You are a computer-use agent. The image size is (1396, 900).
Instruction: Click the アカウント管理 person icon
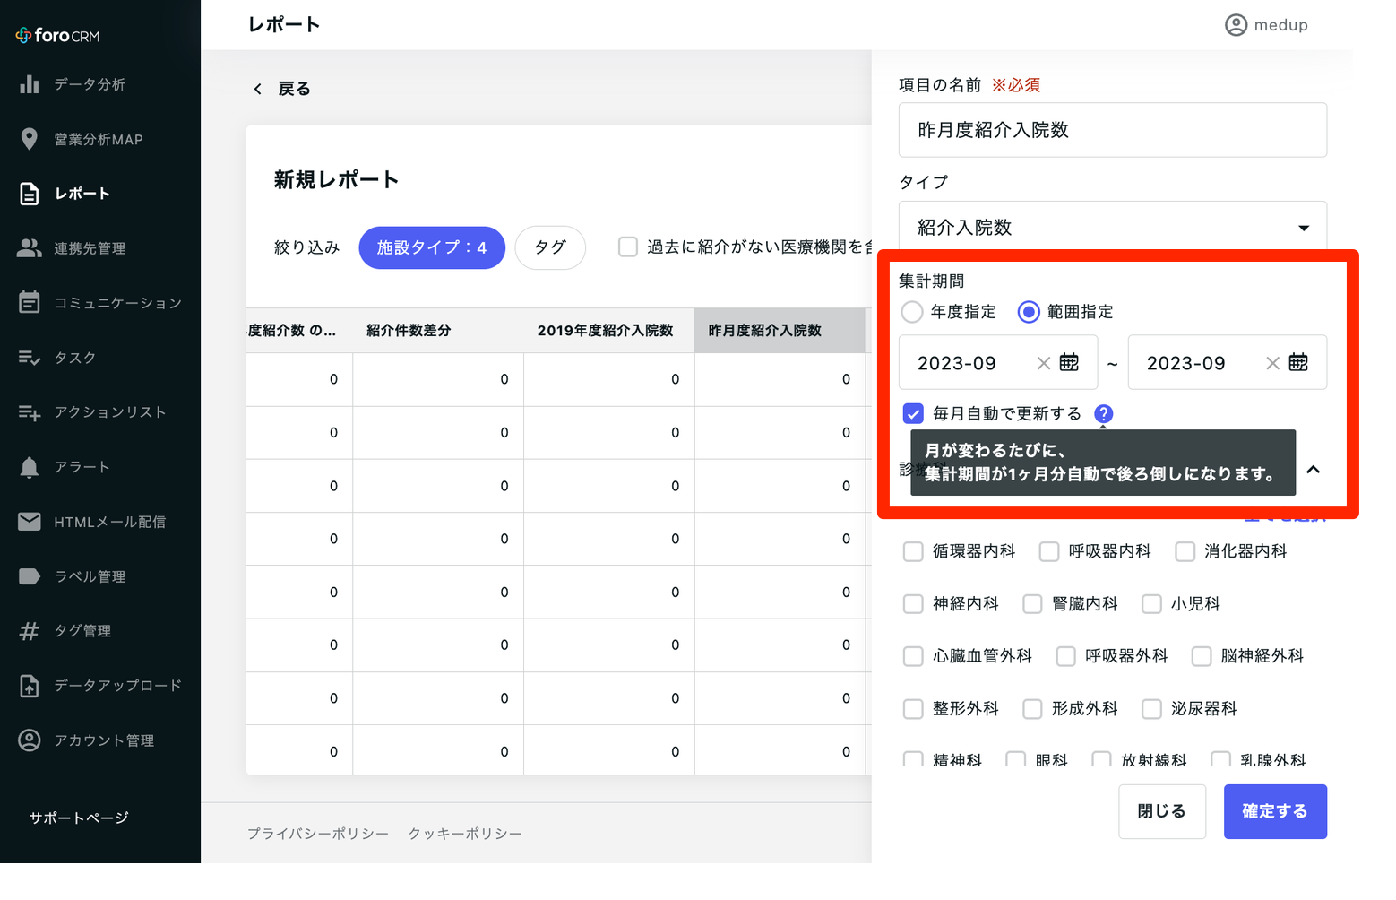point(30,740)
